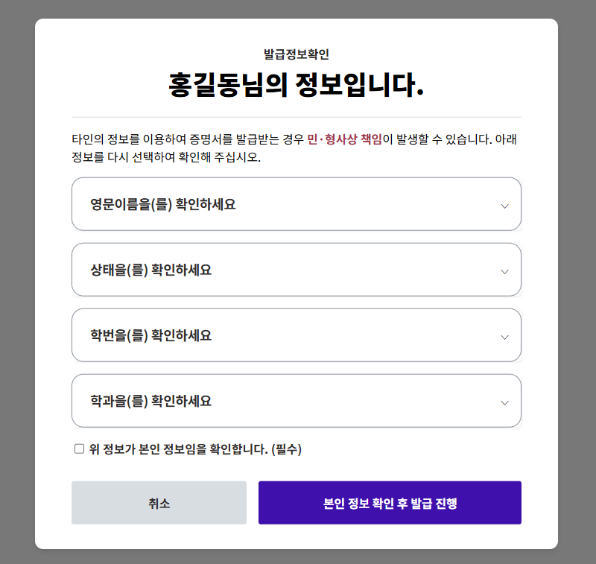Click the chevron arrow on the 학과 row
Screen dimensions: 596x564
pyautogui.click(x=504, y=402)
